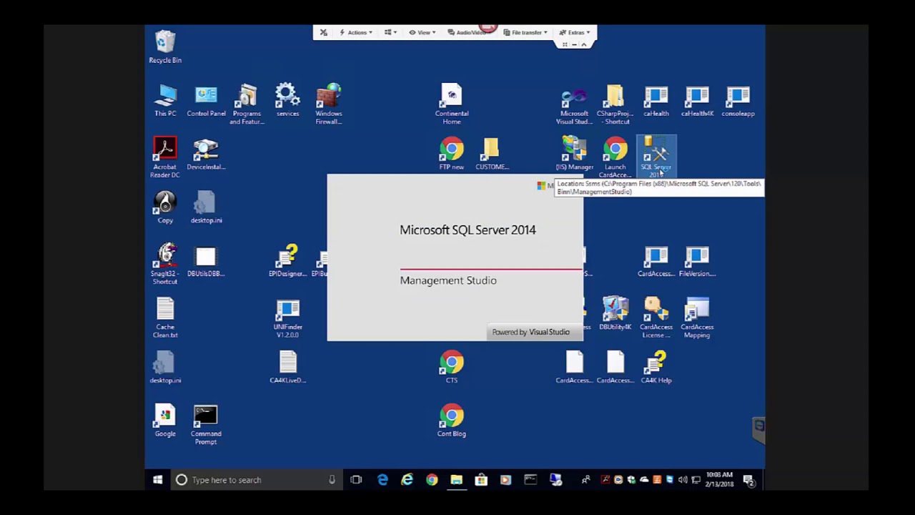Open the CardAccess Mapping icon
The height and width of the screenshot is (515, 915).
click(x=697, y=318)
